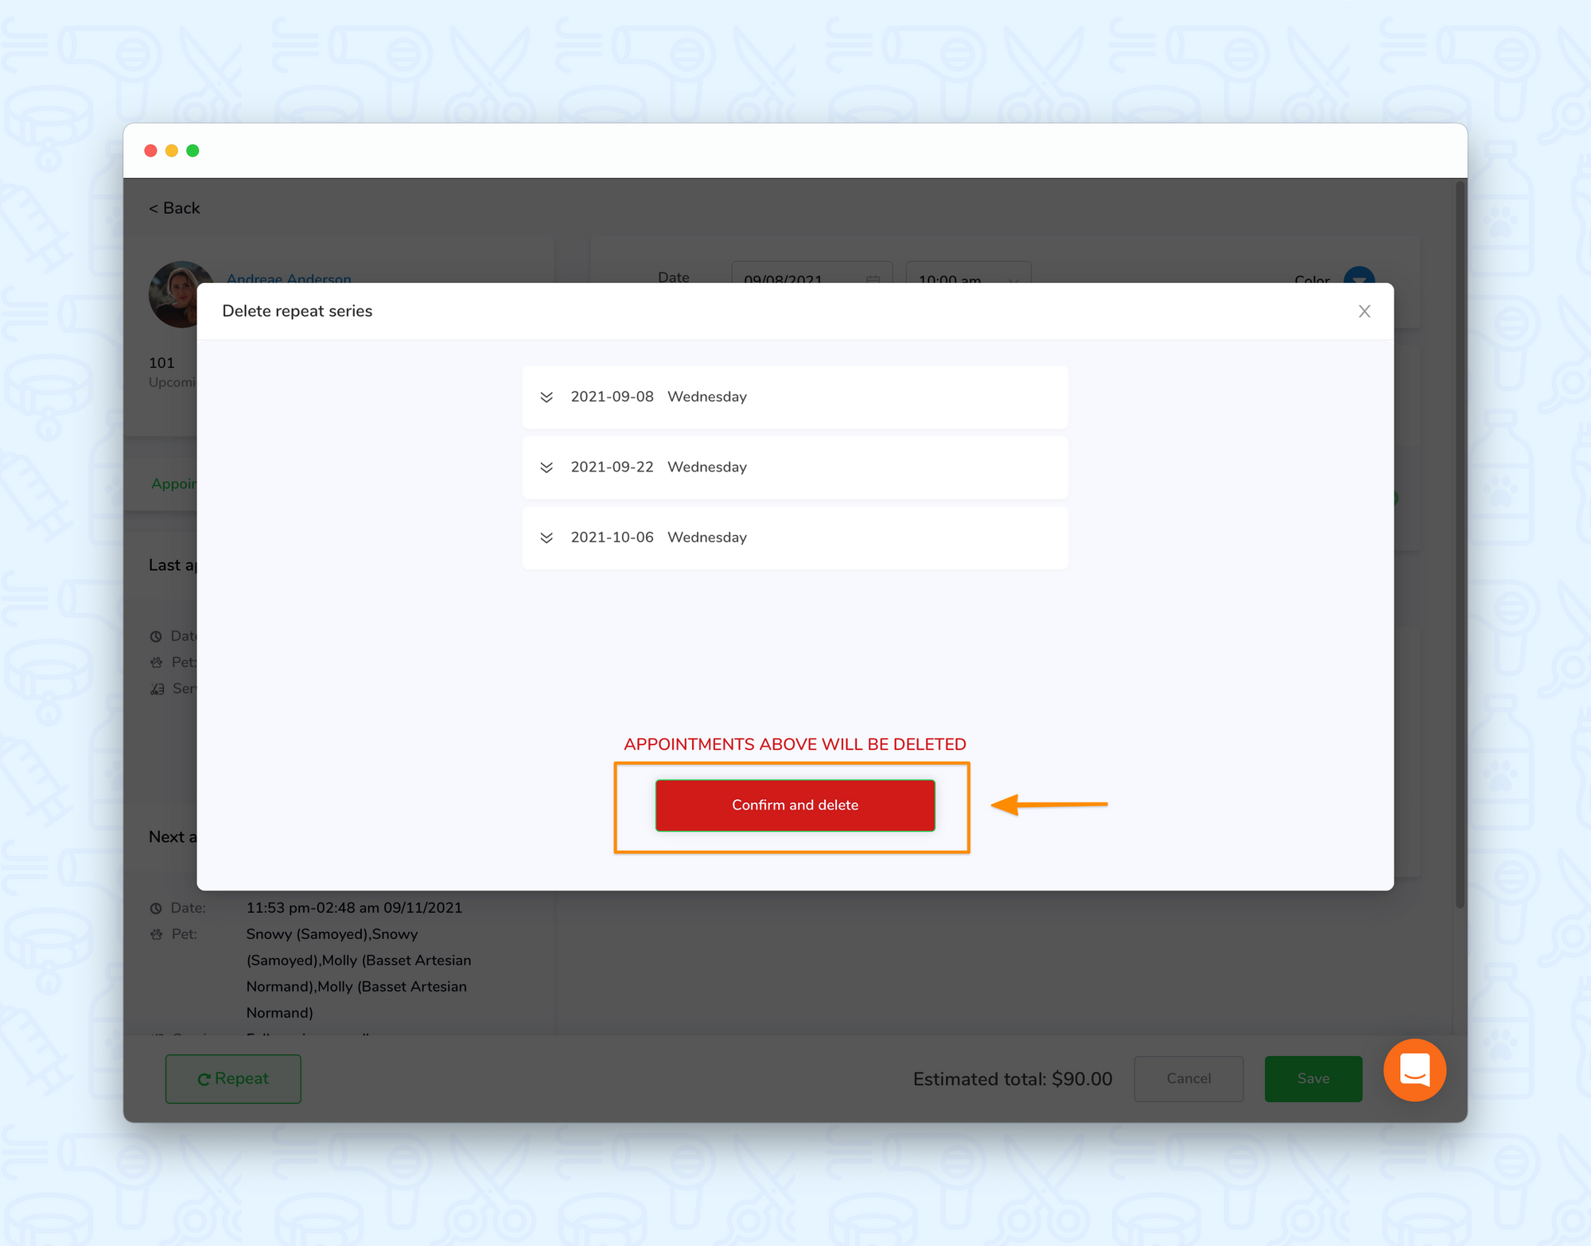Click Confirm and delete button
Screen dimensions: 1591x1246
tap(795, 805)
